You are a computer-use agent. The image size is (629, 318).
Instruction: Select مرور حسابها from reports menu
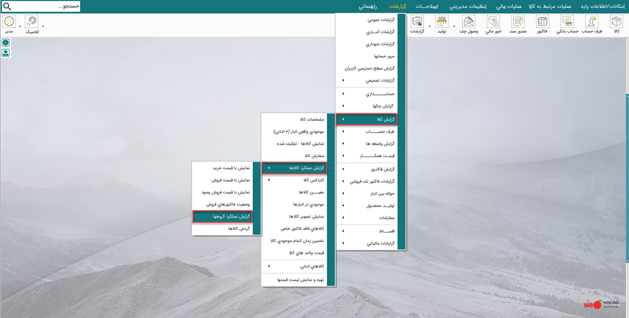click(371, 56)
